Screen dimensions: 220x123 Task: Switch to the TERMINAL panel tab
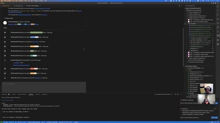click(31, 94)
